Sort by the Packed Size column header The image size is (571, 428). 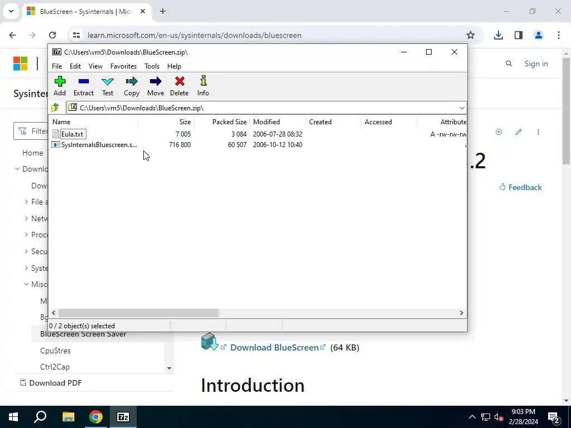[x=222, y=122]
